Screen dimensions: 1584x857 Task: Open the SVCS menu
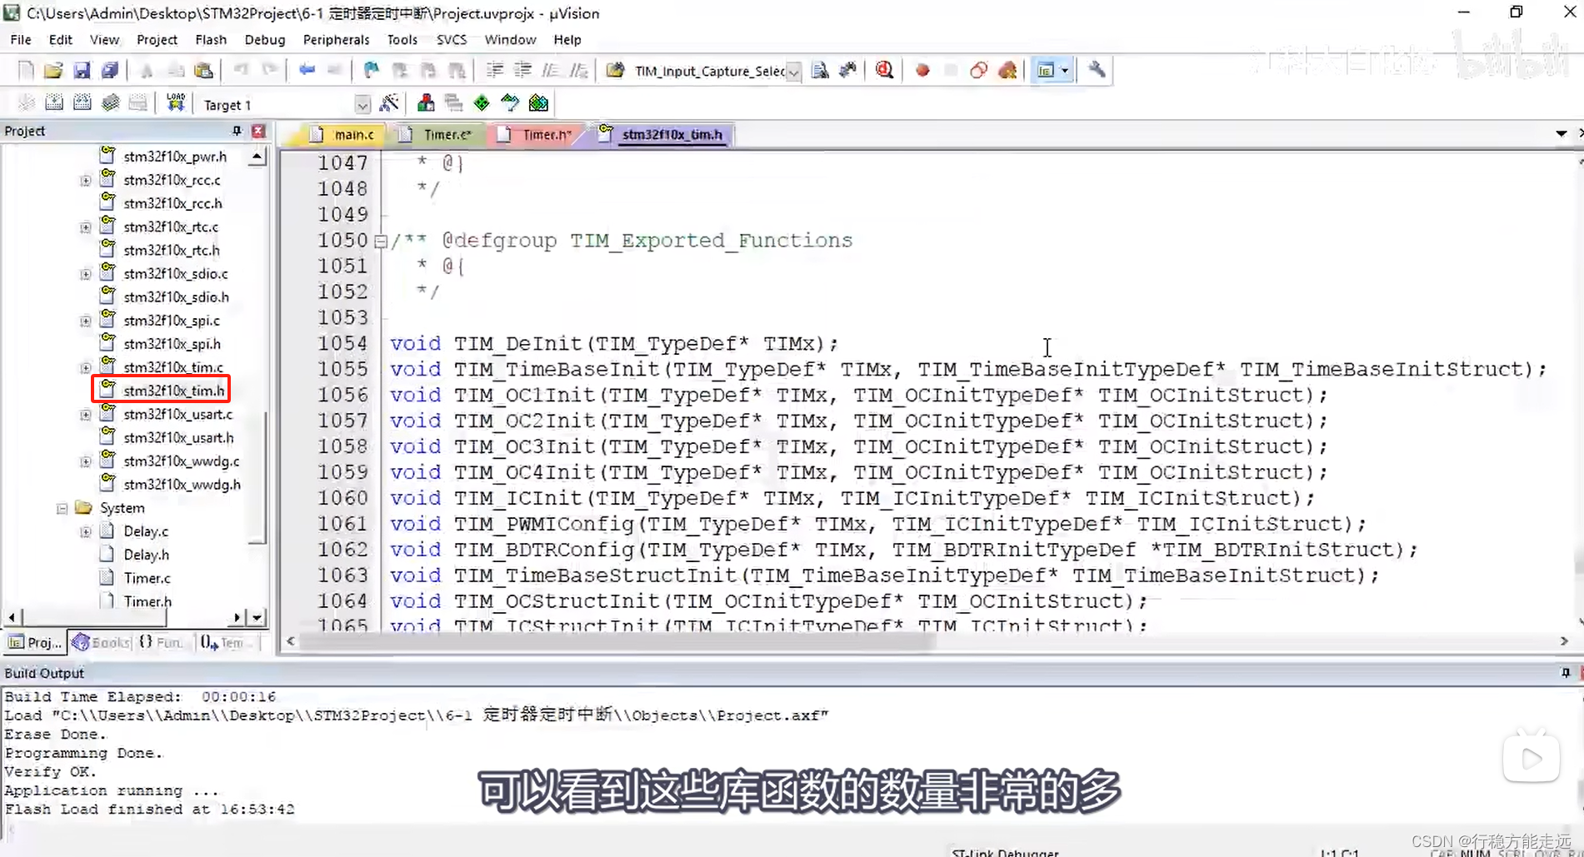452,39
